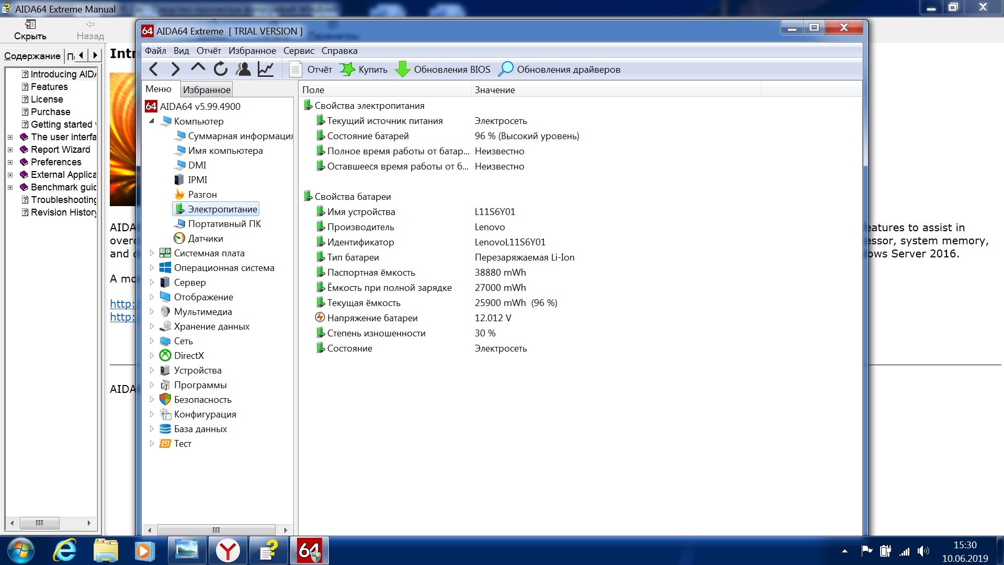Image resolution: width=1004 pixels, height=565 pixels.
Task: Refresh the page with the reload icon
Action: (x=220, y=69)
